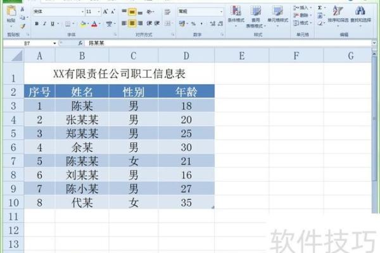Toggle Middle Align (highlighted)
Screen dimensions: 380x253
[x=132, y=11]
